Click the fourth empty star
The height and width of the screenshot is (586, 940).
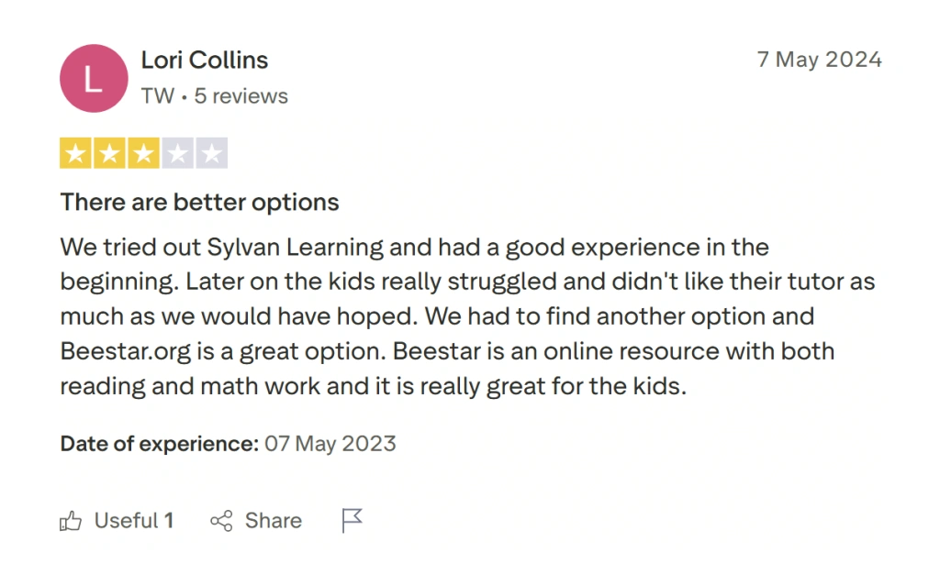tap(178, 152)
